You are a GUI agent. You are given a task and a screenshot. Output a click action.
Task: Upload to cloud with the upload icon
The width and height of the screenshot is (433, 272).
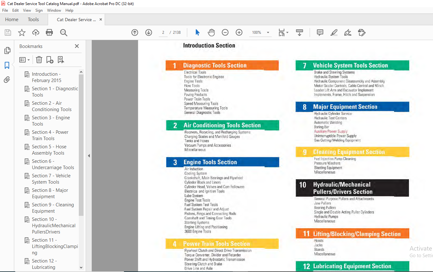36,33
